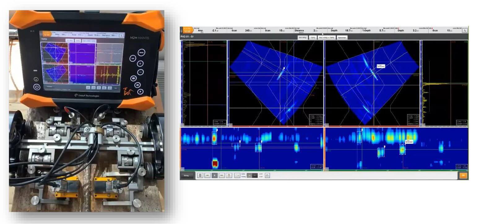Click the orange time indicator at top-left

click(187, 30)
